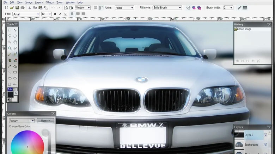Toggle bold text formatting

click(55, 14)
